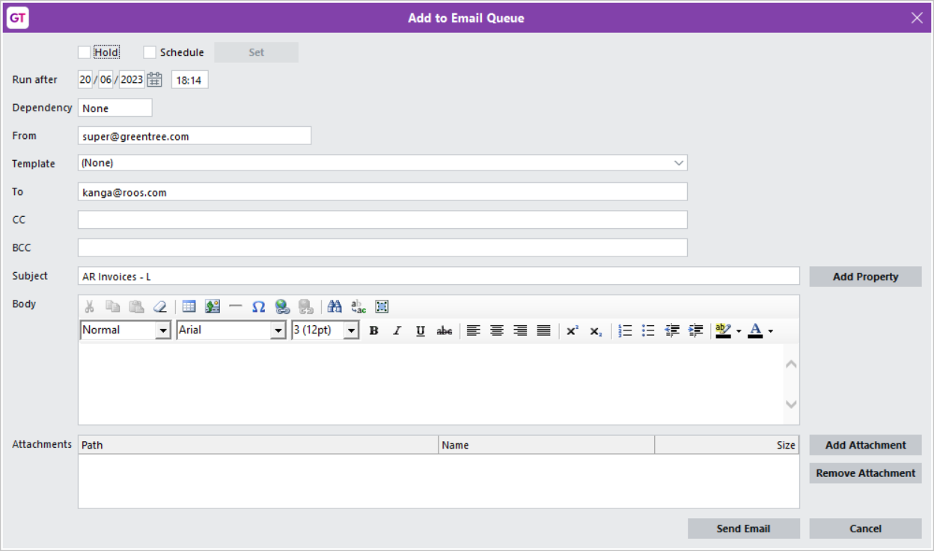Open the 3 (12pt) font size dropdown
This screenshot has height=551, width=934.
(351, 330)
